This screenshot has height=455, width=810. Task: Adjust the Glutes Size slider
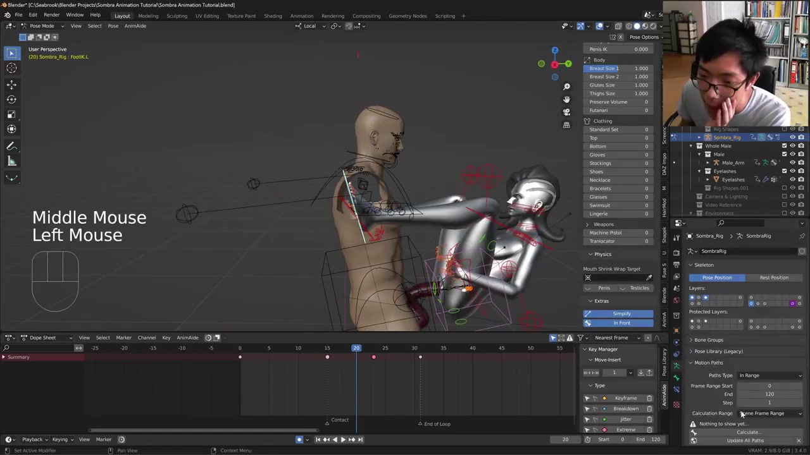(x=618, y=85)
